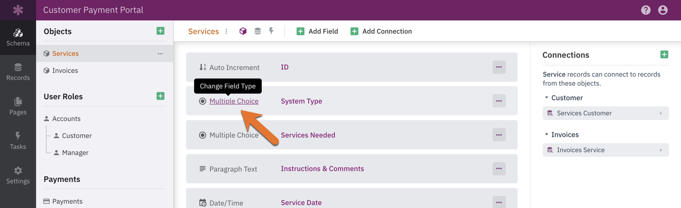Open Services title kebab menu

[226, 31]
